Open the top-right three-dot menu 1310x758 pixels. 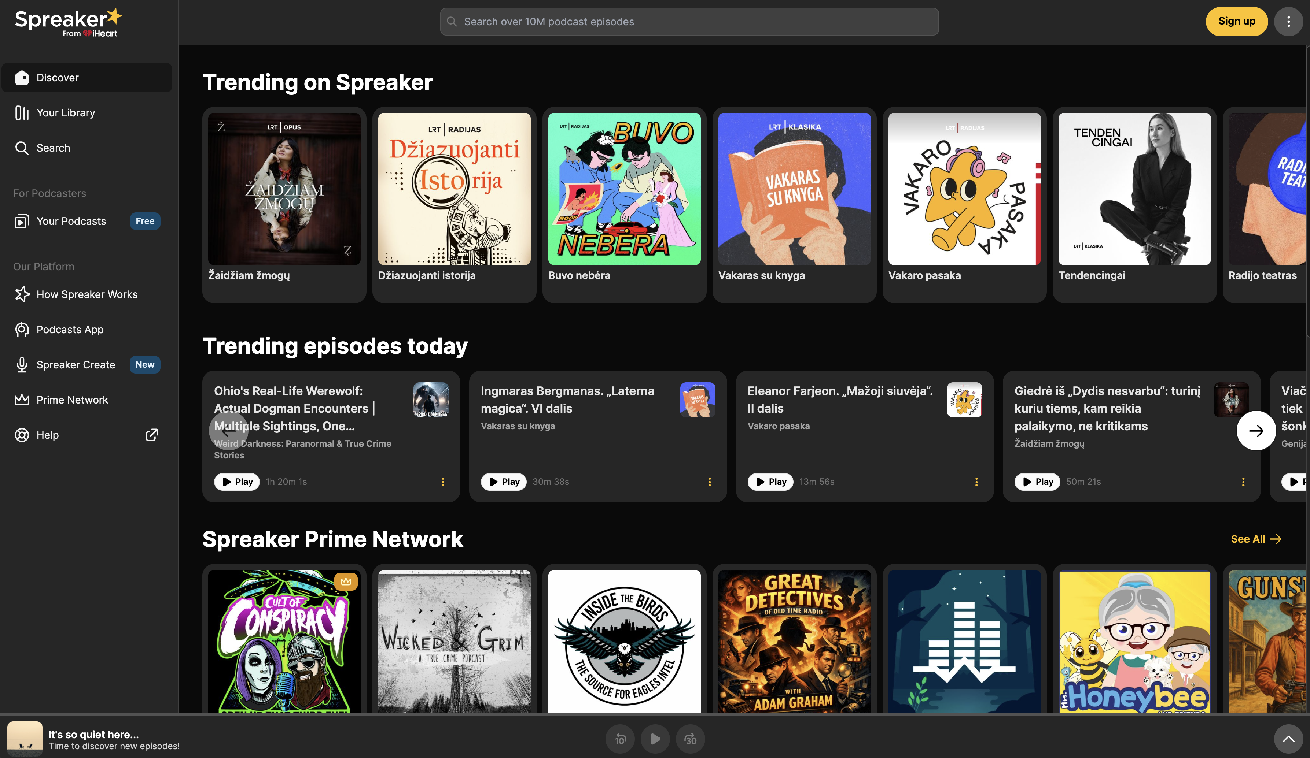1288,21
